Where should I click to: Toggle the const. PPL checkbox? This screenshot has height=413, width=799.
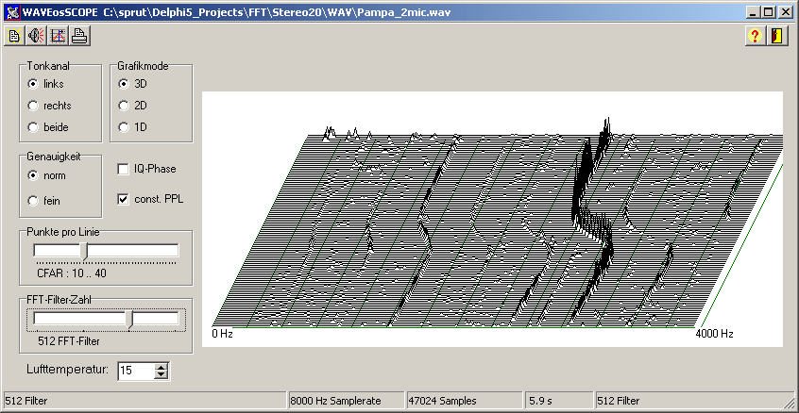(x=124, y=199)
